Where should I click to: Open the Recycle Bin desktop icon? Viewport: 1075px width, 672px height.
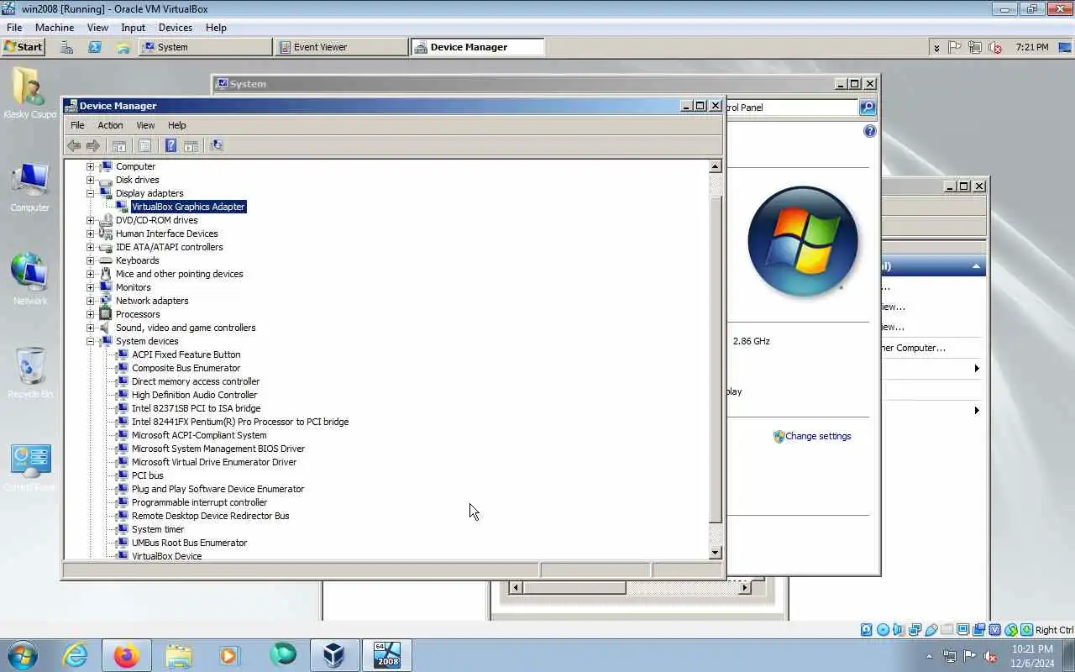29,373
